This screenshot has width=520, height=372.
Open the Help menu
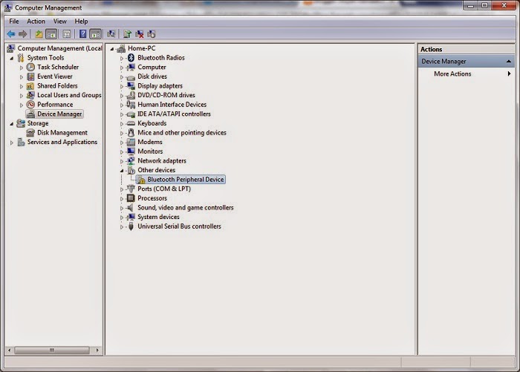pyautogui.click(x=81, y=22)
